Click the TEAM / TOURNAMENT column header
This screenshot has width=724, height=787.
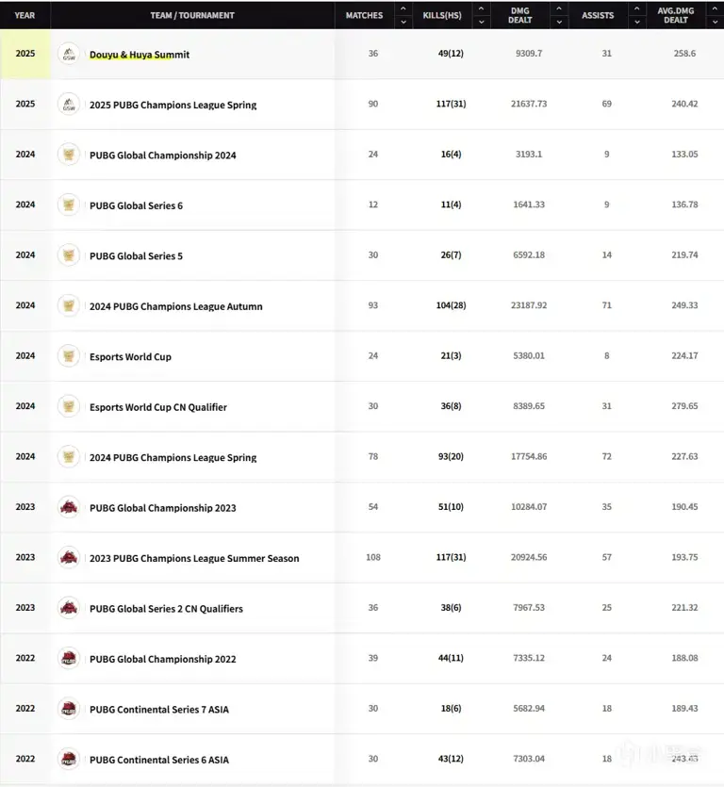click(x=192, y=15)
